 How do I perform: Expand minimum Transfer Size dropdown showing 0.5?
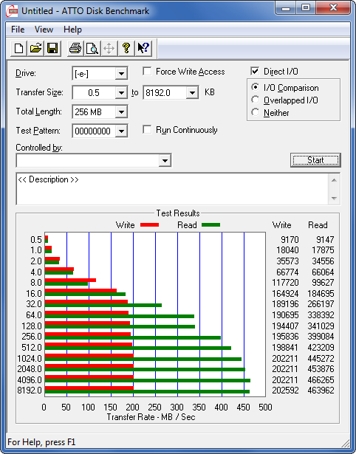pyautogui.click(x=121, y=93)
